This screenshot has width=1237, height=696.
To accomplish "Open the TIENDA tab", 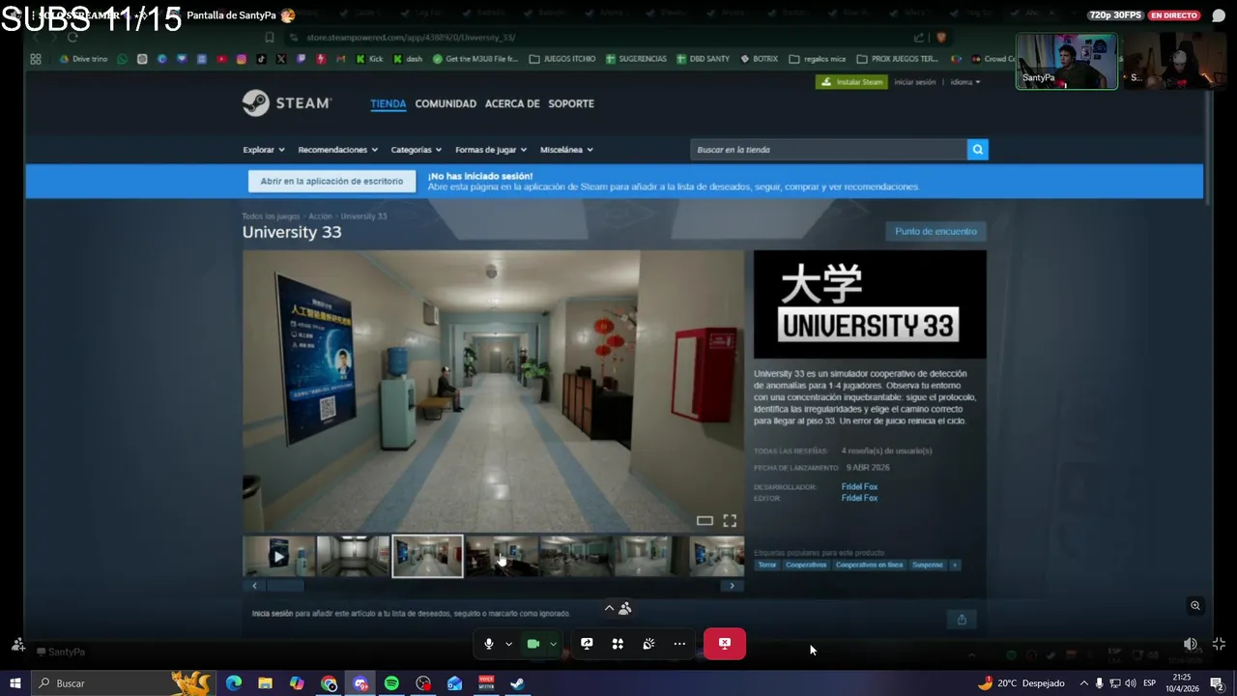I will coord(388,103).
